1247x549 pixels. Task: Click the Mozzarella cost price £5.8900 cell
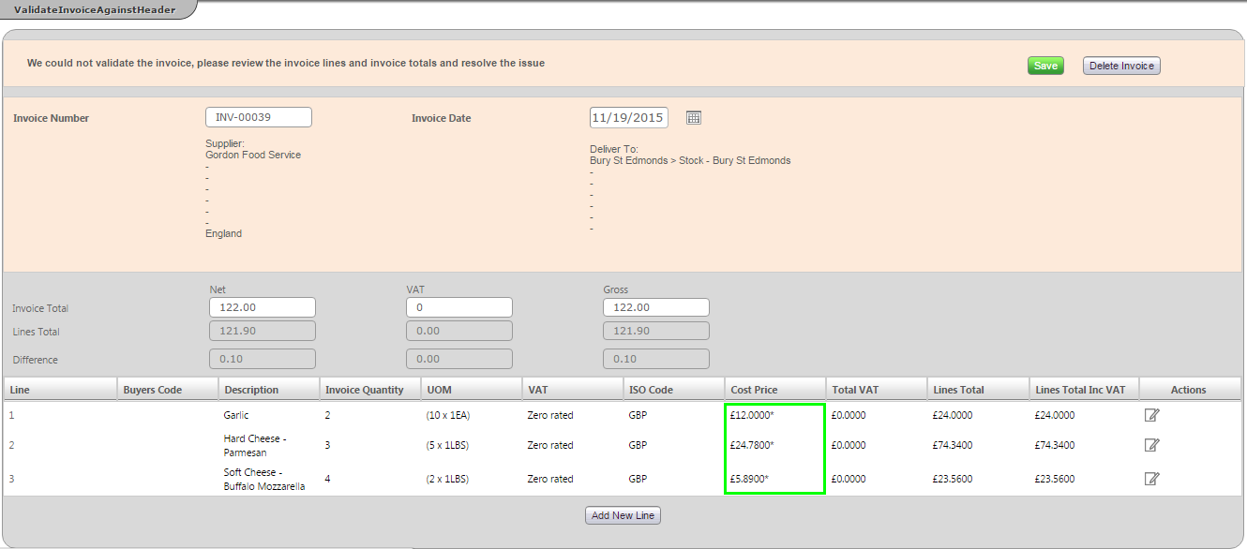click(750, 479)
